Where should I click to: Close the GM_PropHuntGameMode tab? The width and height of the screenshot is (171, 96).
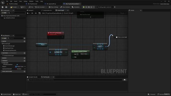(80, 4)
